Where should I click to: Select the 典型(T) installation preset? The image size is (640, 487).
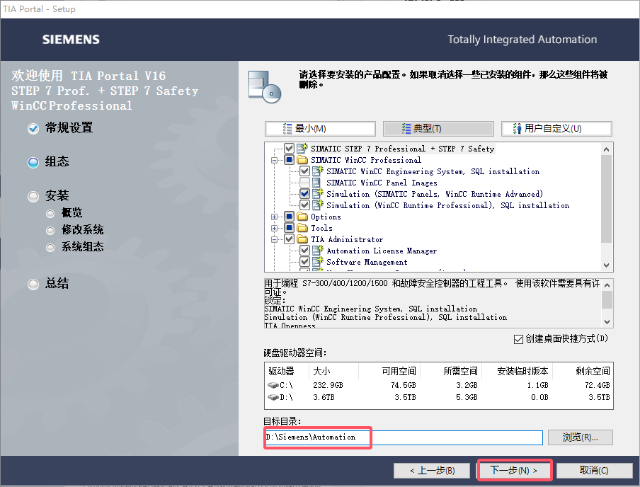tap(438, 129)
